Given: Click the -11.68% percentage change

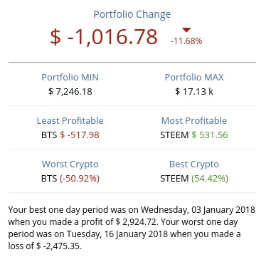Looking at the screenshot, I should pyautogui.click(x=186, y=41).
